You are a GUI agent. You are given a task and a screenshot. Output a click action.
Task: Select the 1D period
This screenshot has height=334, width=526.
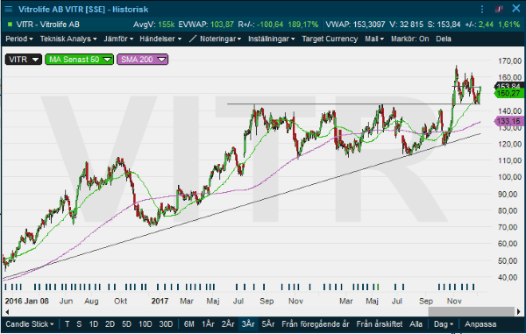point(94,324)
